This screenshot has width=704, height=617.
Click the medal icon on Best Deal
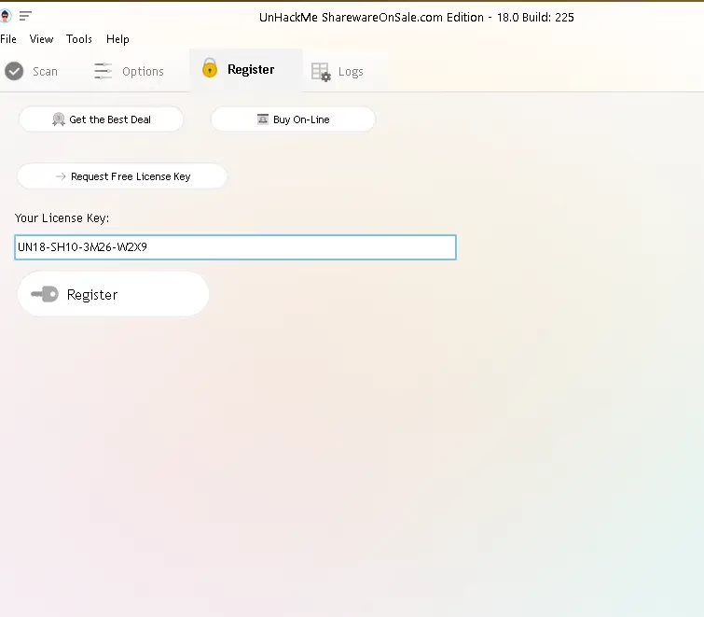(59, 119)
